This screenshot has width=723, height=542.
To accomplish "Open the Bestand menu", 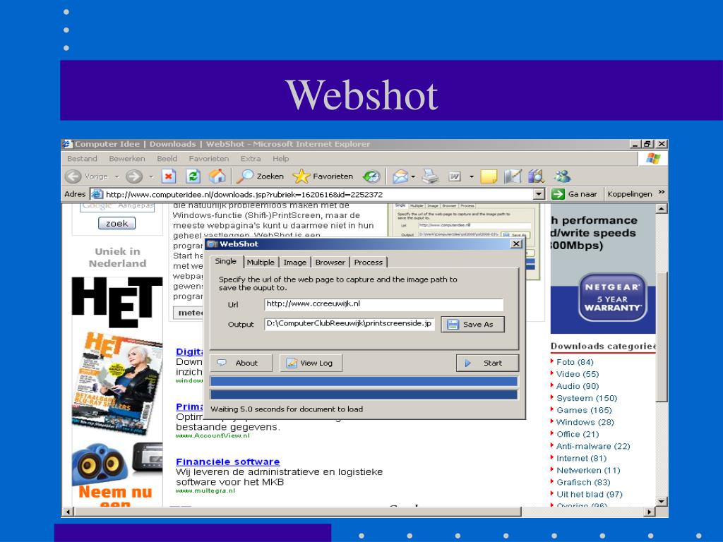I will [x=82, y=159].
